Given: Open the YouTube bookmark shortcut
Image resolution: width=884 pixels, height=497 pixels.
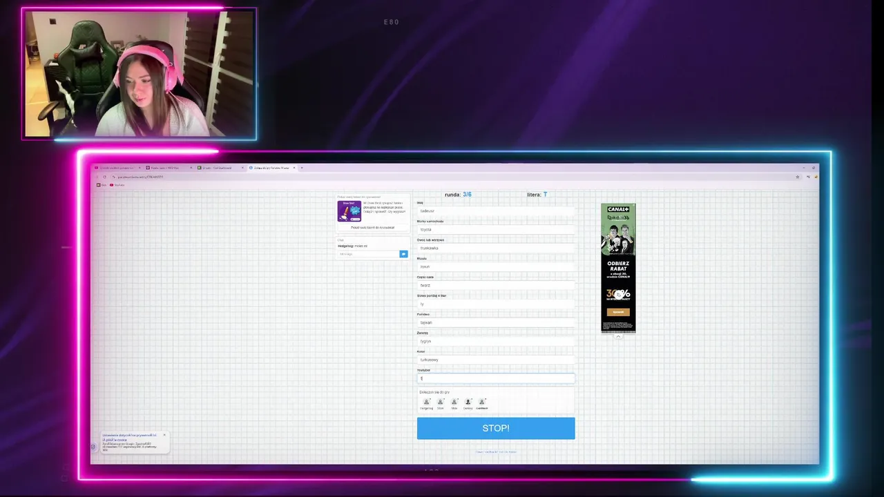Looking at the screenshot, I should click(117, 184).
